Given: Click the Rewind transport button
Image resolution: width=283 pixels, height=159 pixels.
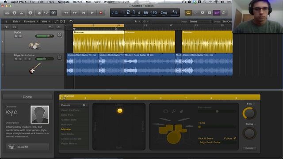Looking at the screenshot, I should [66, 13].
